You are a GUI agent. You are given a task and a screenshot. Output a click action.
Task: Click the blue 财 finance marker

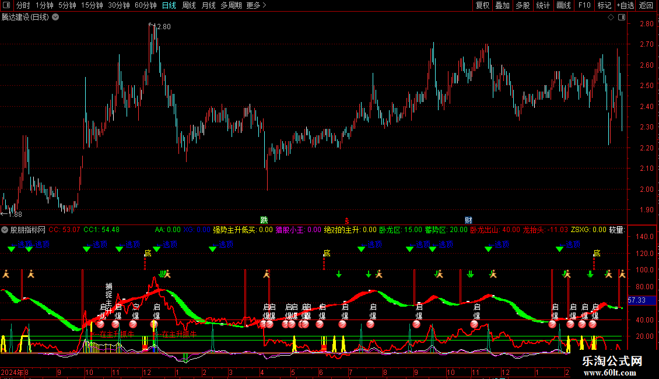(468, 220)
